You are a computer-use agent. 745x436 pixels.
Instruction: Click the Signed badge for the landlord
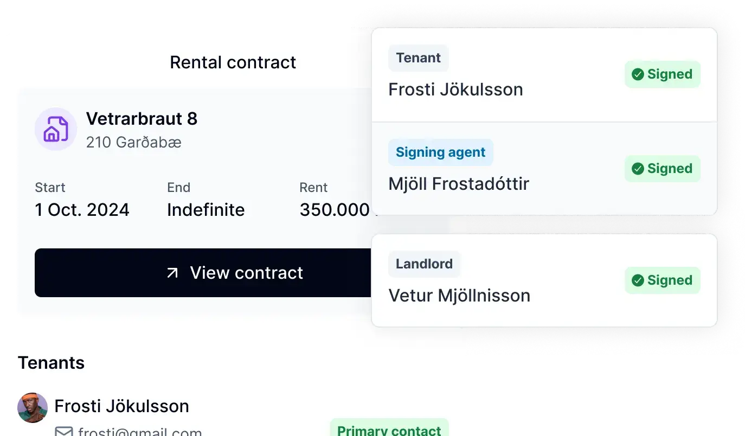coord(662,280)
